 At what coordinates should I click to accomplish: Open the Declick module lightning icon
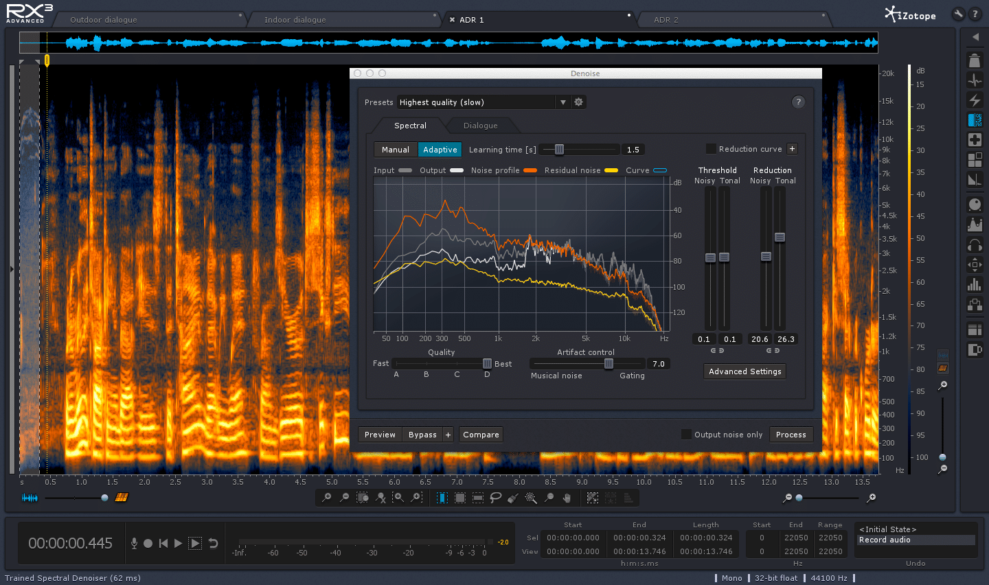975,100
